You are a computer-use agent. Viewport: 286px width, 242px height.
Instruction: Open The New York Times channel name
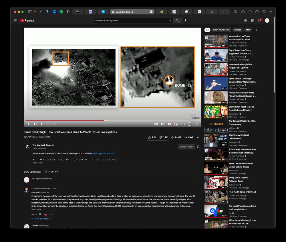pyautogui.click(x=42, y=145)
